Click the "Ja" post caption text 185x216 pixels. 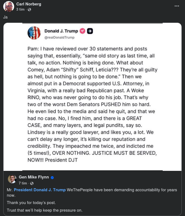(x=5, y=17)
